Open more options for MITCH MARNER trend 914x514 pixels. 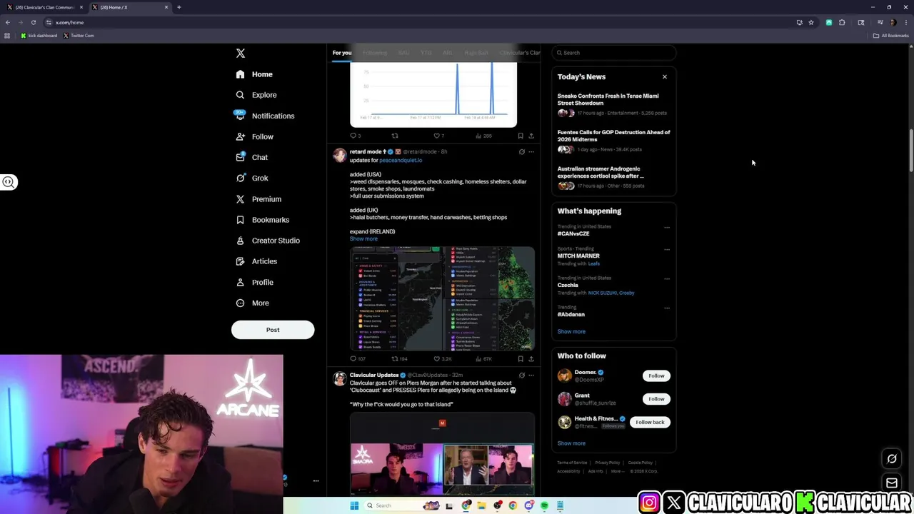pyautogui.click(x=667, y=249)
